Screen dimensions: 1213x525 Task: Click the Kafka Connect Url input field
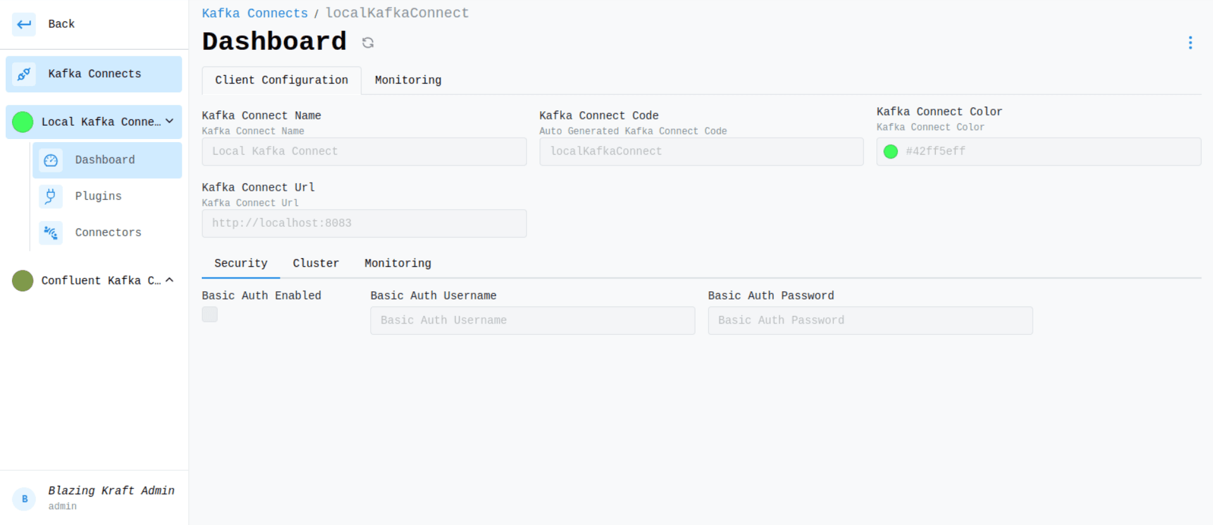(x=364, y=224)
